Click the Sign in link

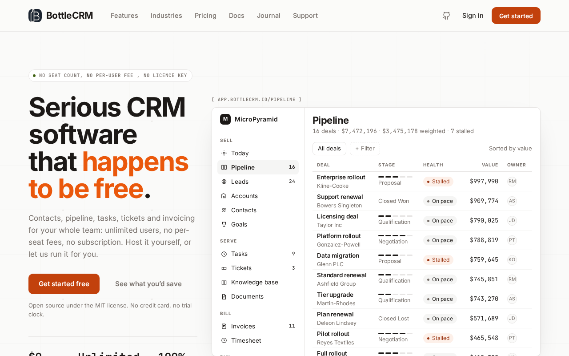tap(473, 16)
